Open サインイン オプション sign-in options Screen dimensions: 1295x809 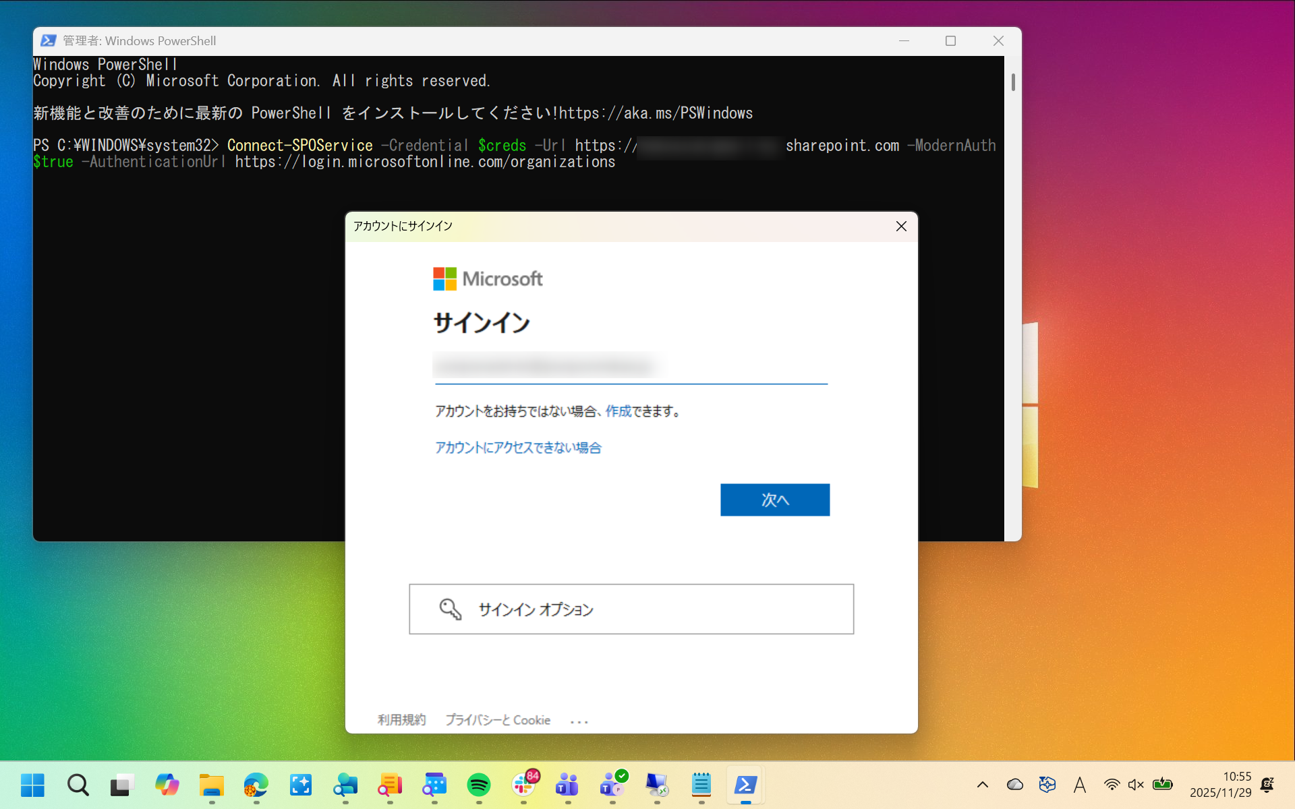[x=631, y=609]
